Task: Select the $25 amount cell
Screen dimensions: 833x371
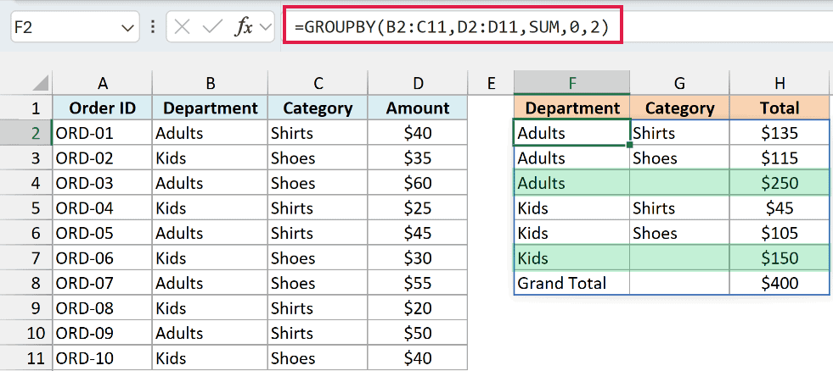Action: [x=418, y=208]
